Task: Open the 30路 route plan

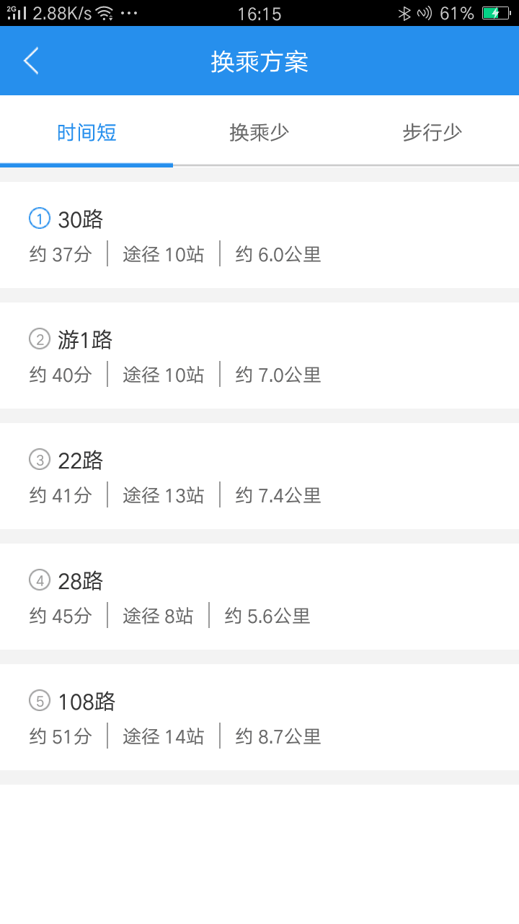Action: pyautogui.click(x=80, y=219)
